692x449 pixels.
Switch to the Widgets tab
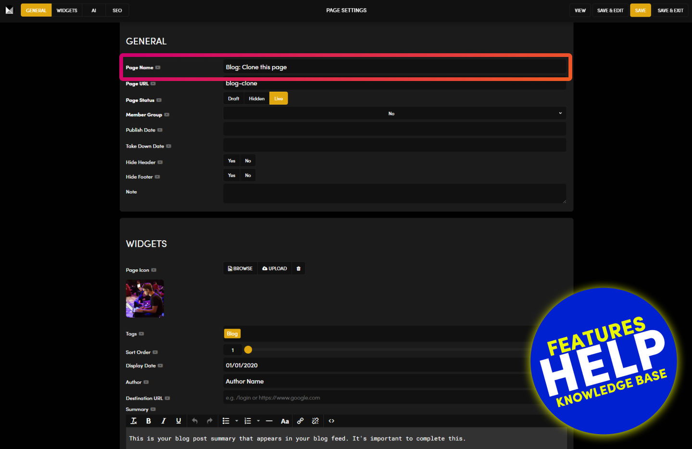click(x=67, y=10)
